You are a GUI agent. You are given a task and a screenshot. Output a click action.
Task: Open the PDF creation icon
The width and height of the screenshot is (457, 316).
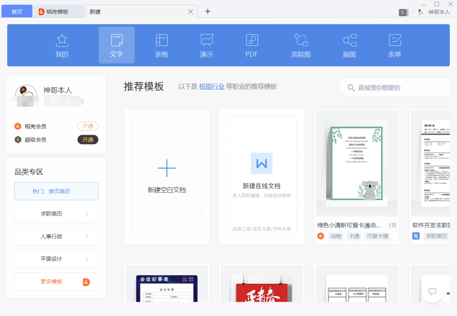point(251,45)
